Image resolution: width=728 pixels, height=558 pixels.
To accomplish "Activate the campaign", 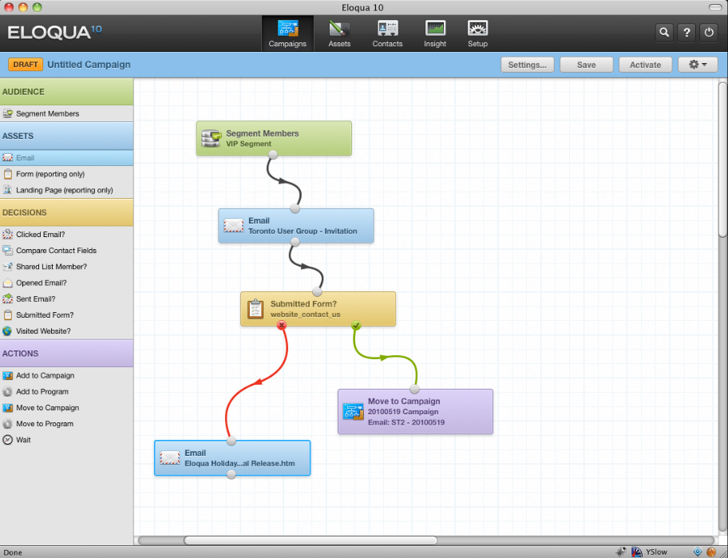I will (645, 65).
